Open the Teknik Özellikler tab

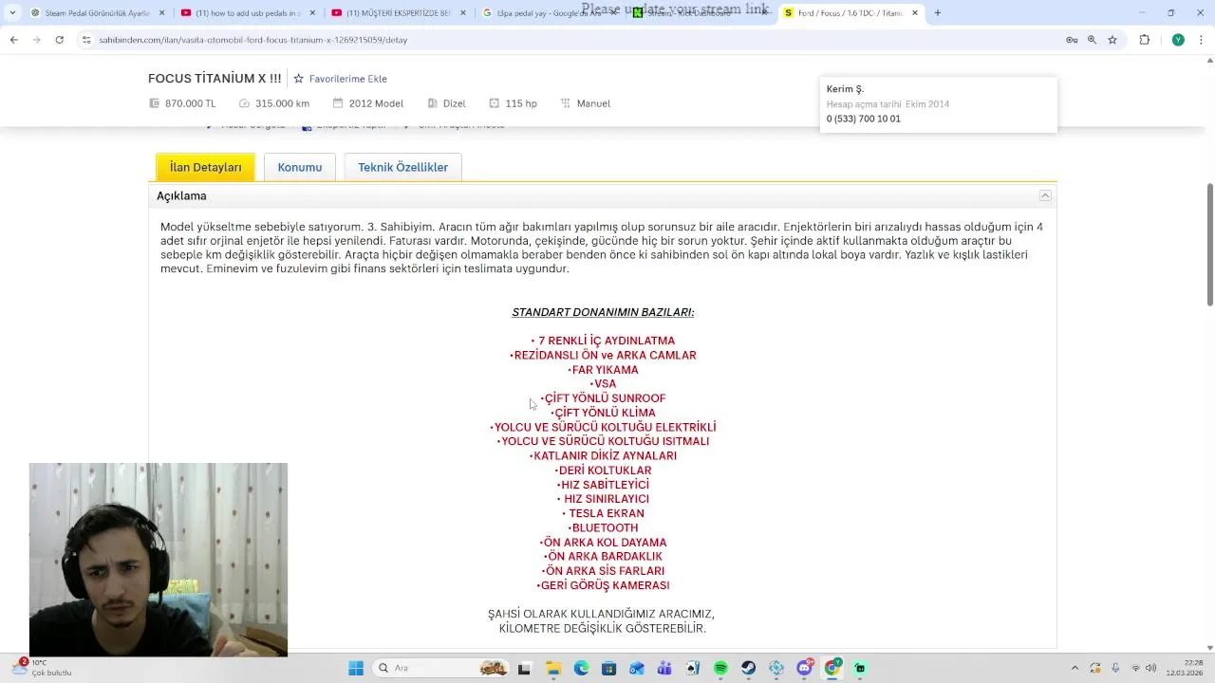[x=402, y=167]
